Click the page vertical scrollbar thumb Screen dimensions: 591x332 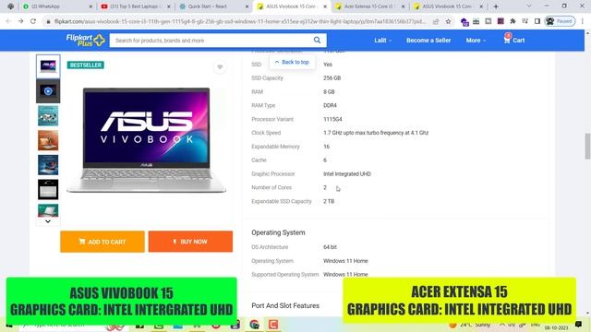(x=587, y=146)
